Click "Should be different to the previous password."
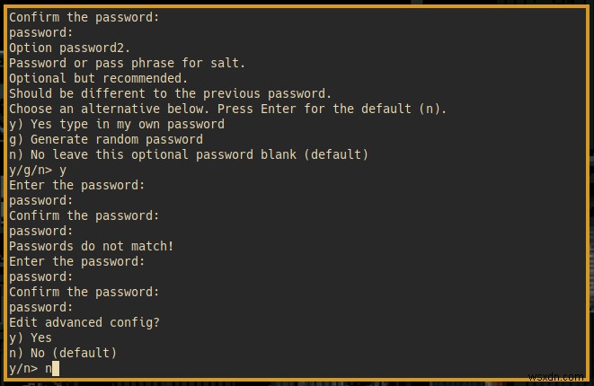 click(171, 93)
